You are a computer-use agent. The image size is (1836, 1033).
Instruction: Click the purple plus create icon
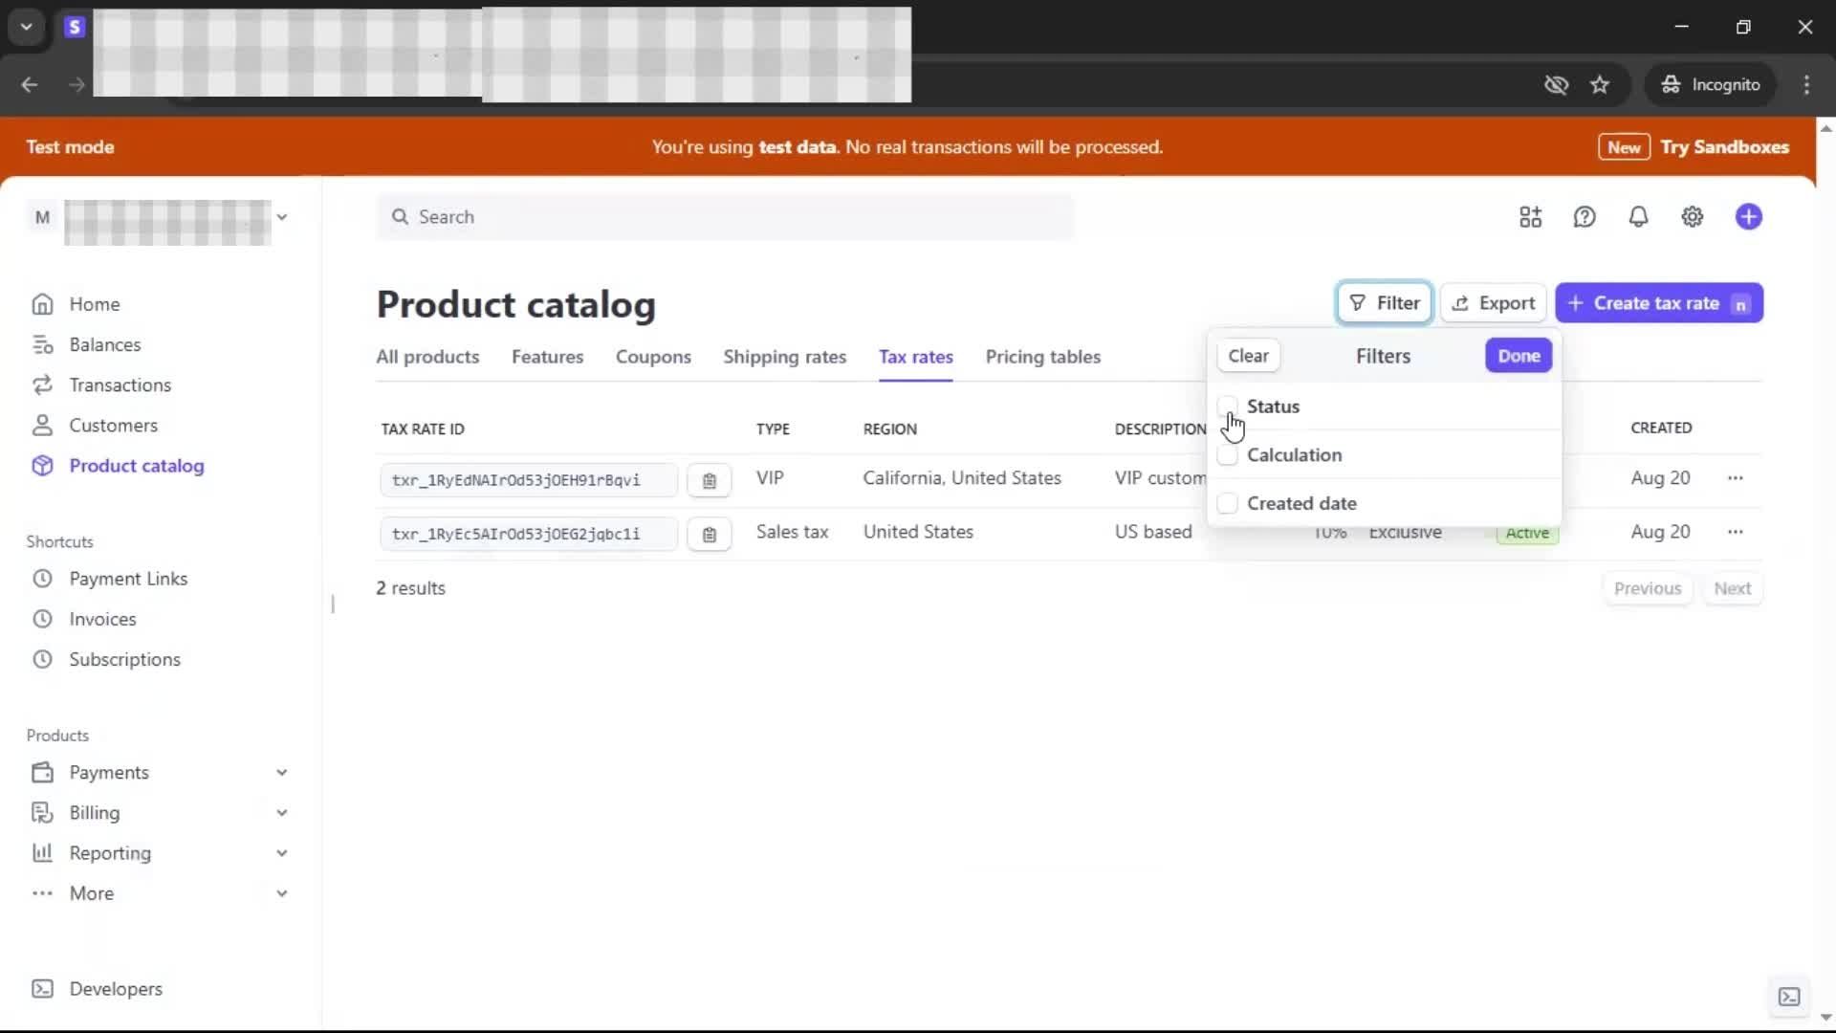tap(1748, 217)
